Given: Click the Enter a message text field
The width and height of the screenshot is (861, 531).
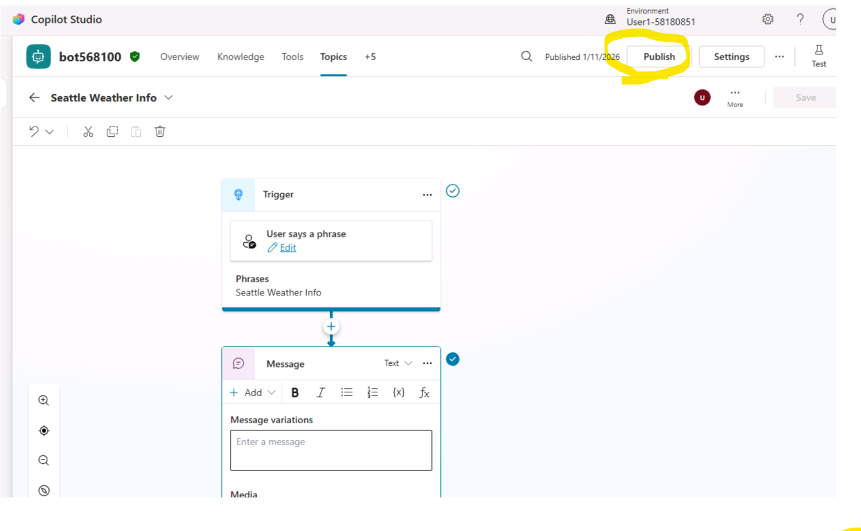Looking at the screenshot, I should pos(331,450).
